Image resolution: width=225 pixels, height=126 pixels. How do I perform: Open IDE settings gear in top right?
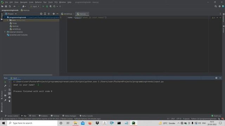[x=219, y=6]
